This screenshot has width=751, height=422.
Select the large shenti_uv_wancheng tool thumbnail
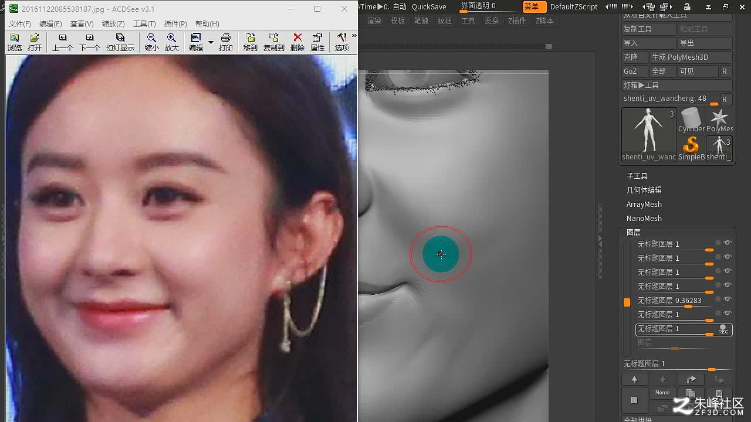[x=649, y=134]
